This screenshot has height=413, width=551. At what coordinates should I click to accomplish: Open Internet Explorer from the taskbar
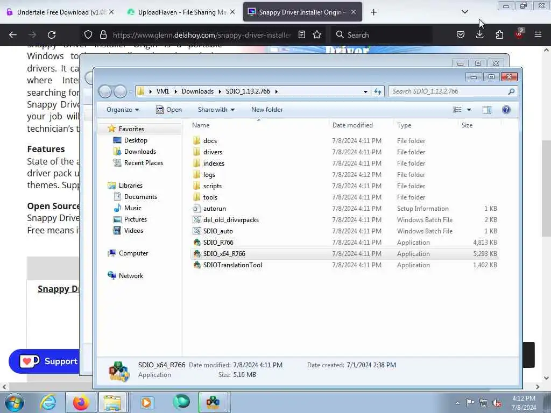pyautogui.click(x=48, y=402)
